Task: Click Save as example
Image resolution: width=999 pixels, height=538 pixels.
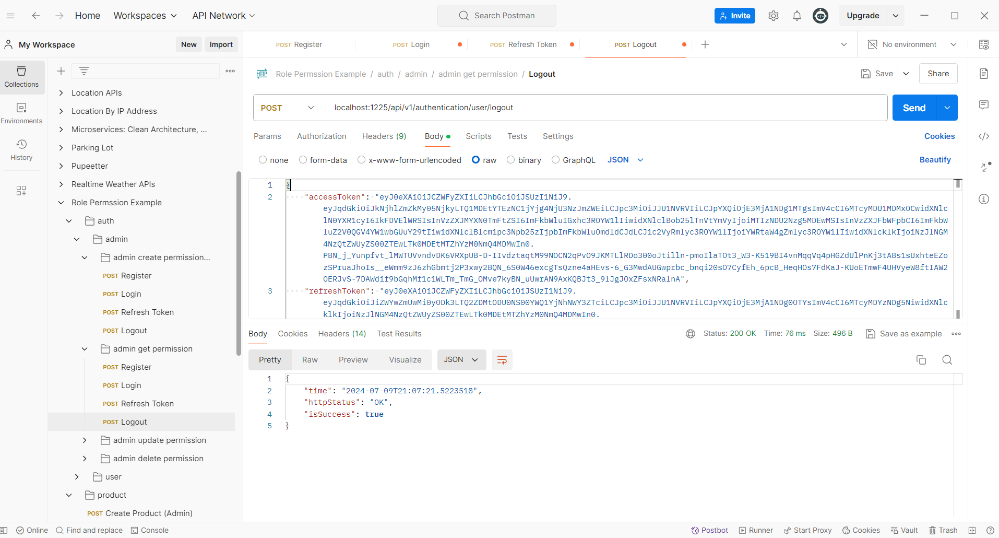Action: click(x=904, y=334)
